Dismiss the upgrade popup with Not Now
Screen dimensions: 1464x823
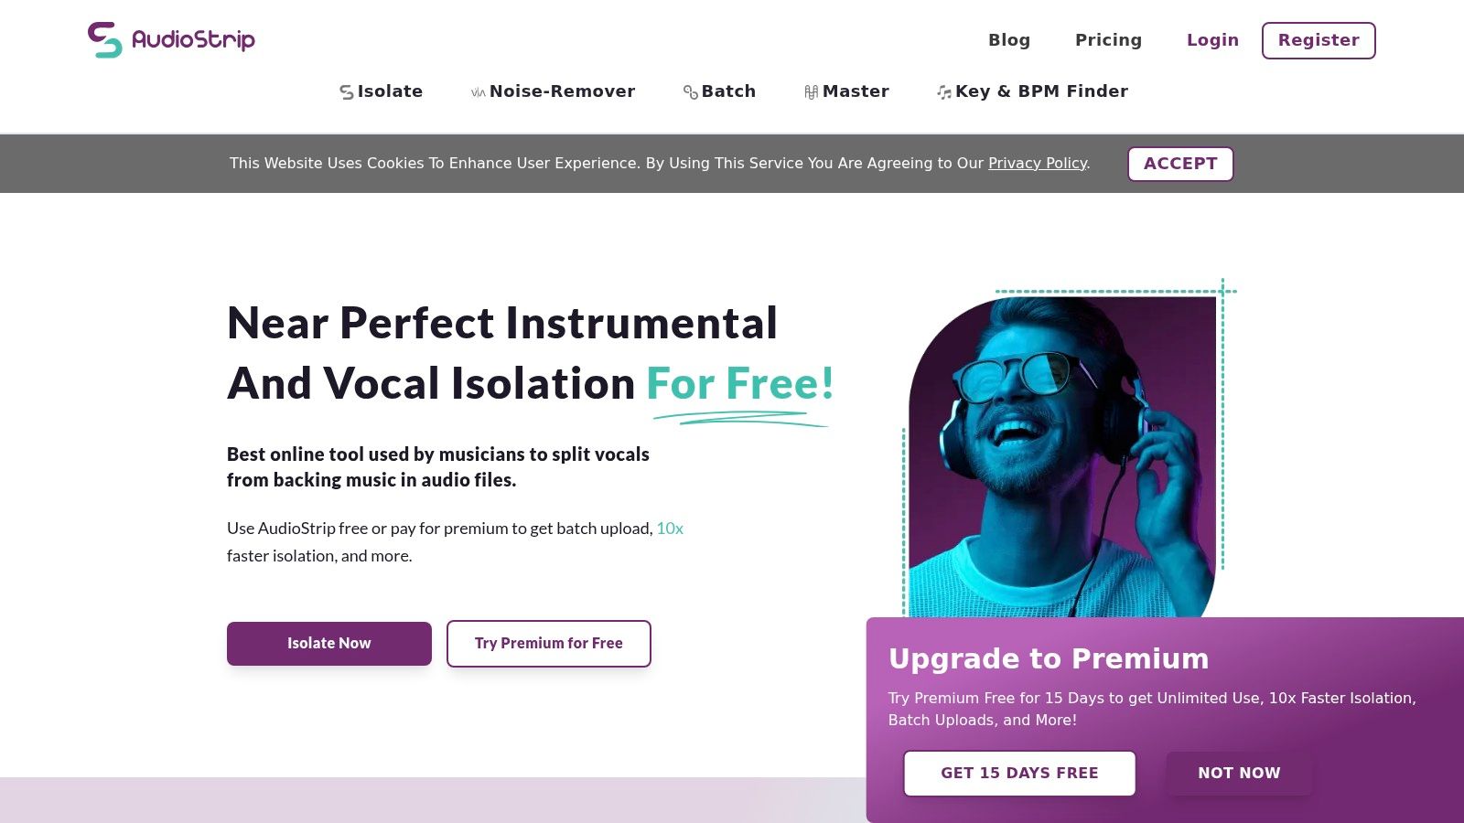1239,774
